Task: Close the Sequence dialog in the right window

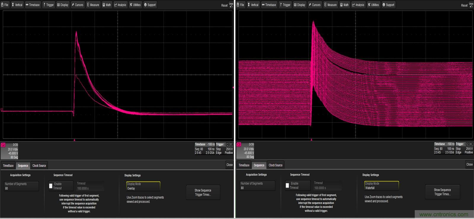Action: tap(469, 164)
